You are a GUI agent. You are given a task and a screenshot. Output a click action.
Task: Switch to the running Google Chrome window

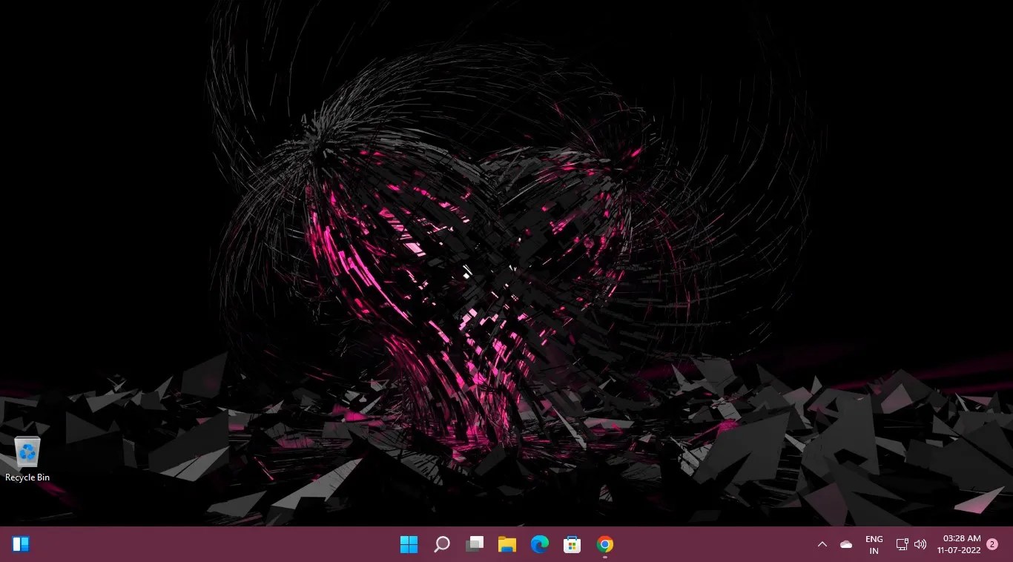[x=604, y=544]
